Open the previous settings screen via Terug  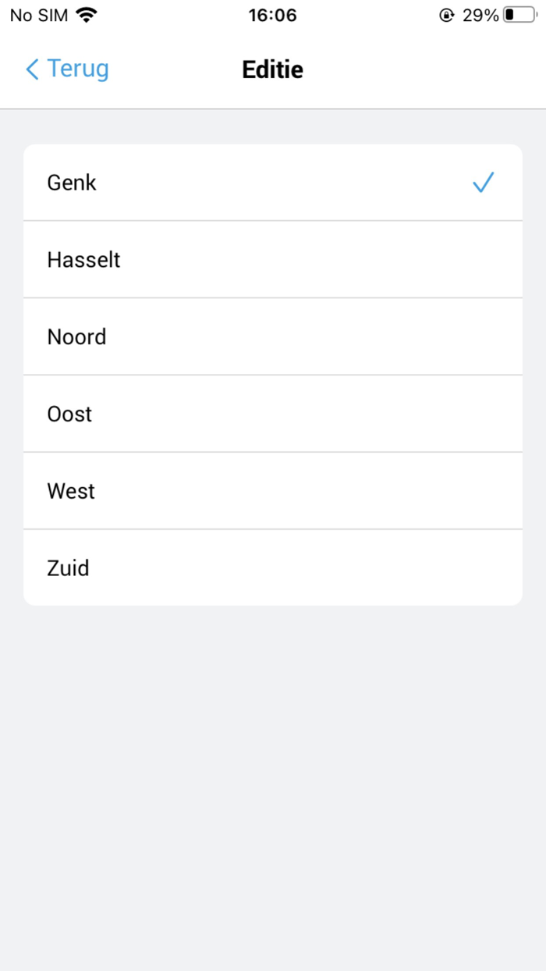click(66, 69)
